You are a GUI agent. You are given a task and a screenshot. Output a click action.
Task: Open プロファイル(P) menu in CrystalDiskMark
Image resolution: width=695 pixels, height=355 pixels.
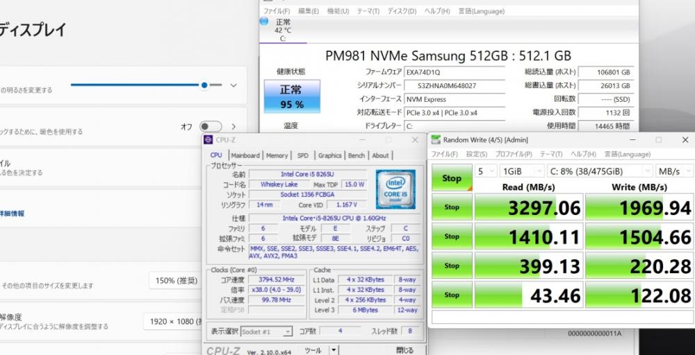pos(514,155)
